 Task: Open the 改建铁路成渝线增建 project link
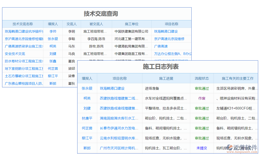pos(119,98)
